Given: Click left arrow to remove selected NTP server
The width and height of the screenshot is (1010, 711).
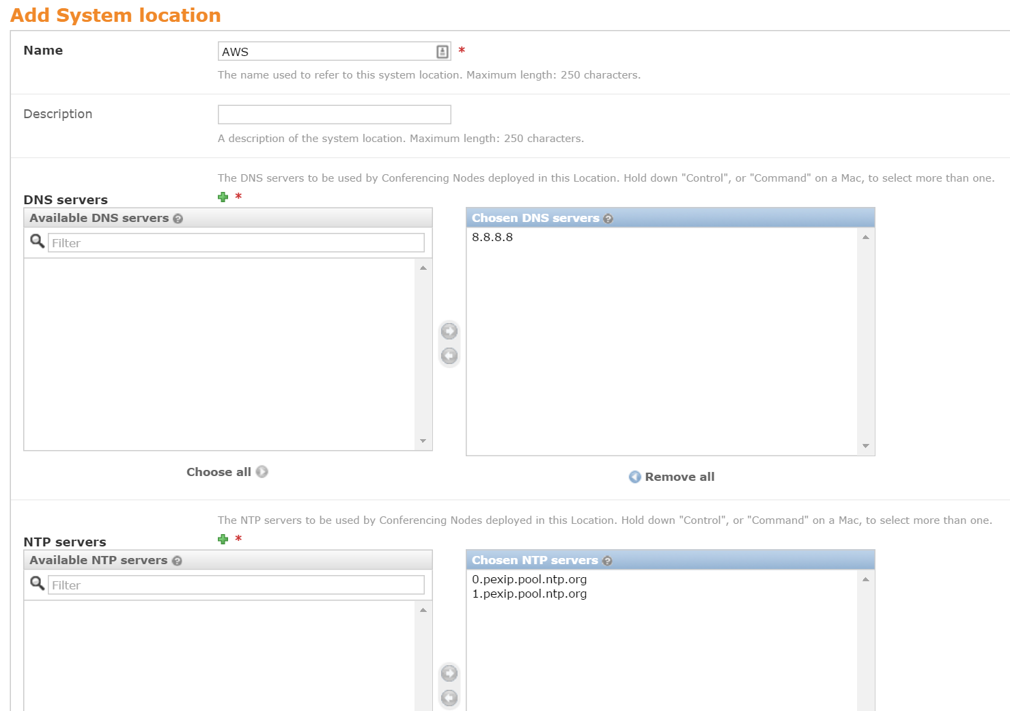Looking at the screenshot, I should point(449,698).
